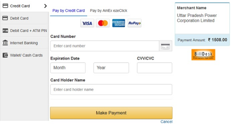Viewport: 244px width, 138px height.
Task: Select the Pay by Credit Card tab
Action: click(68, 11)
